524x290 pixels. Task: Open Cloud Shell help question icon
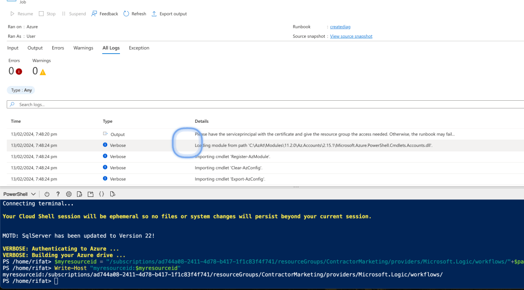(58, 194)
